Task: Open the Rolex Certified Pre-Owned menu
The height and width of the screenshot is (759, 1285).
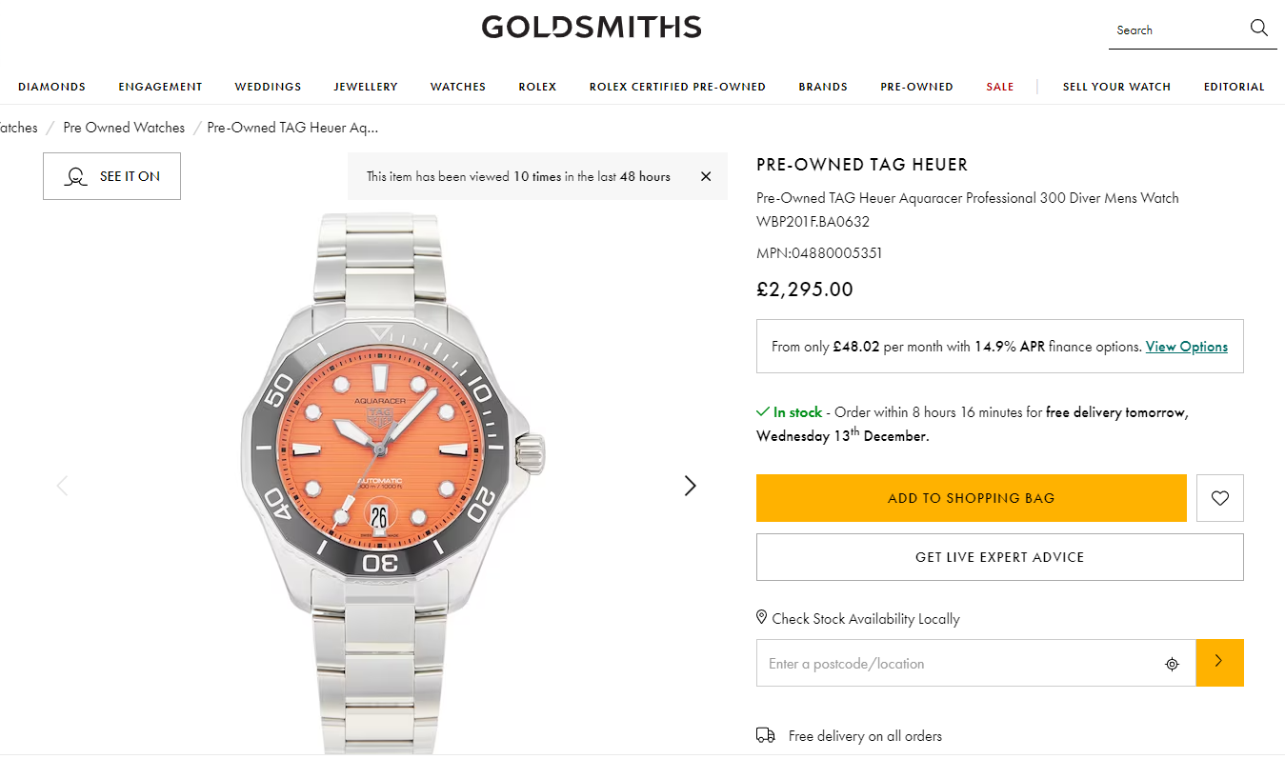Action: 677,87
